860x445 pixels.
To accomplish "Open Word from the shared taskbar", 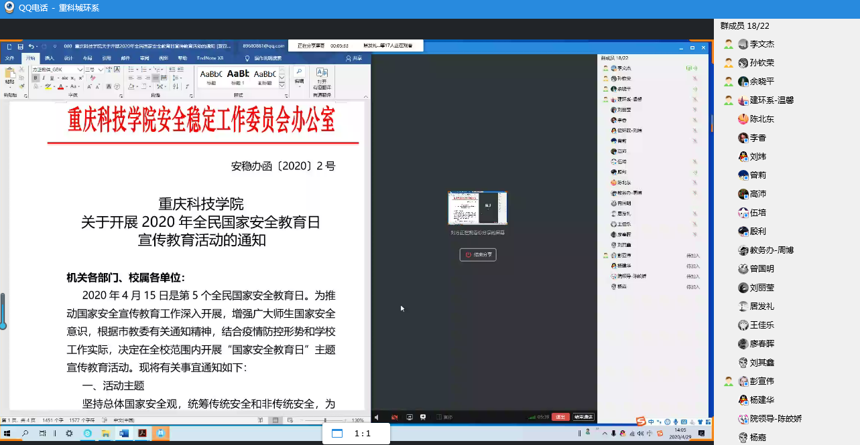I will [x=123, y=434].
